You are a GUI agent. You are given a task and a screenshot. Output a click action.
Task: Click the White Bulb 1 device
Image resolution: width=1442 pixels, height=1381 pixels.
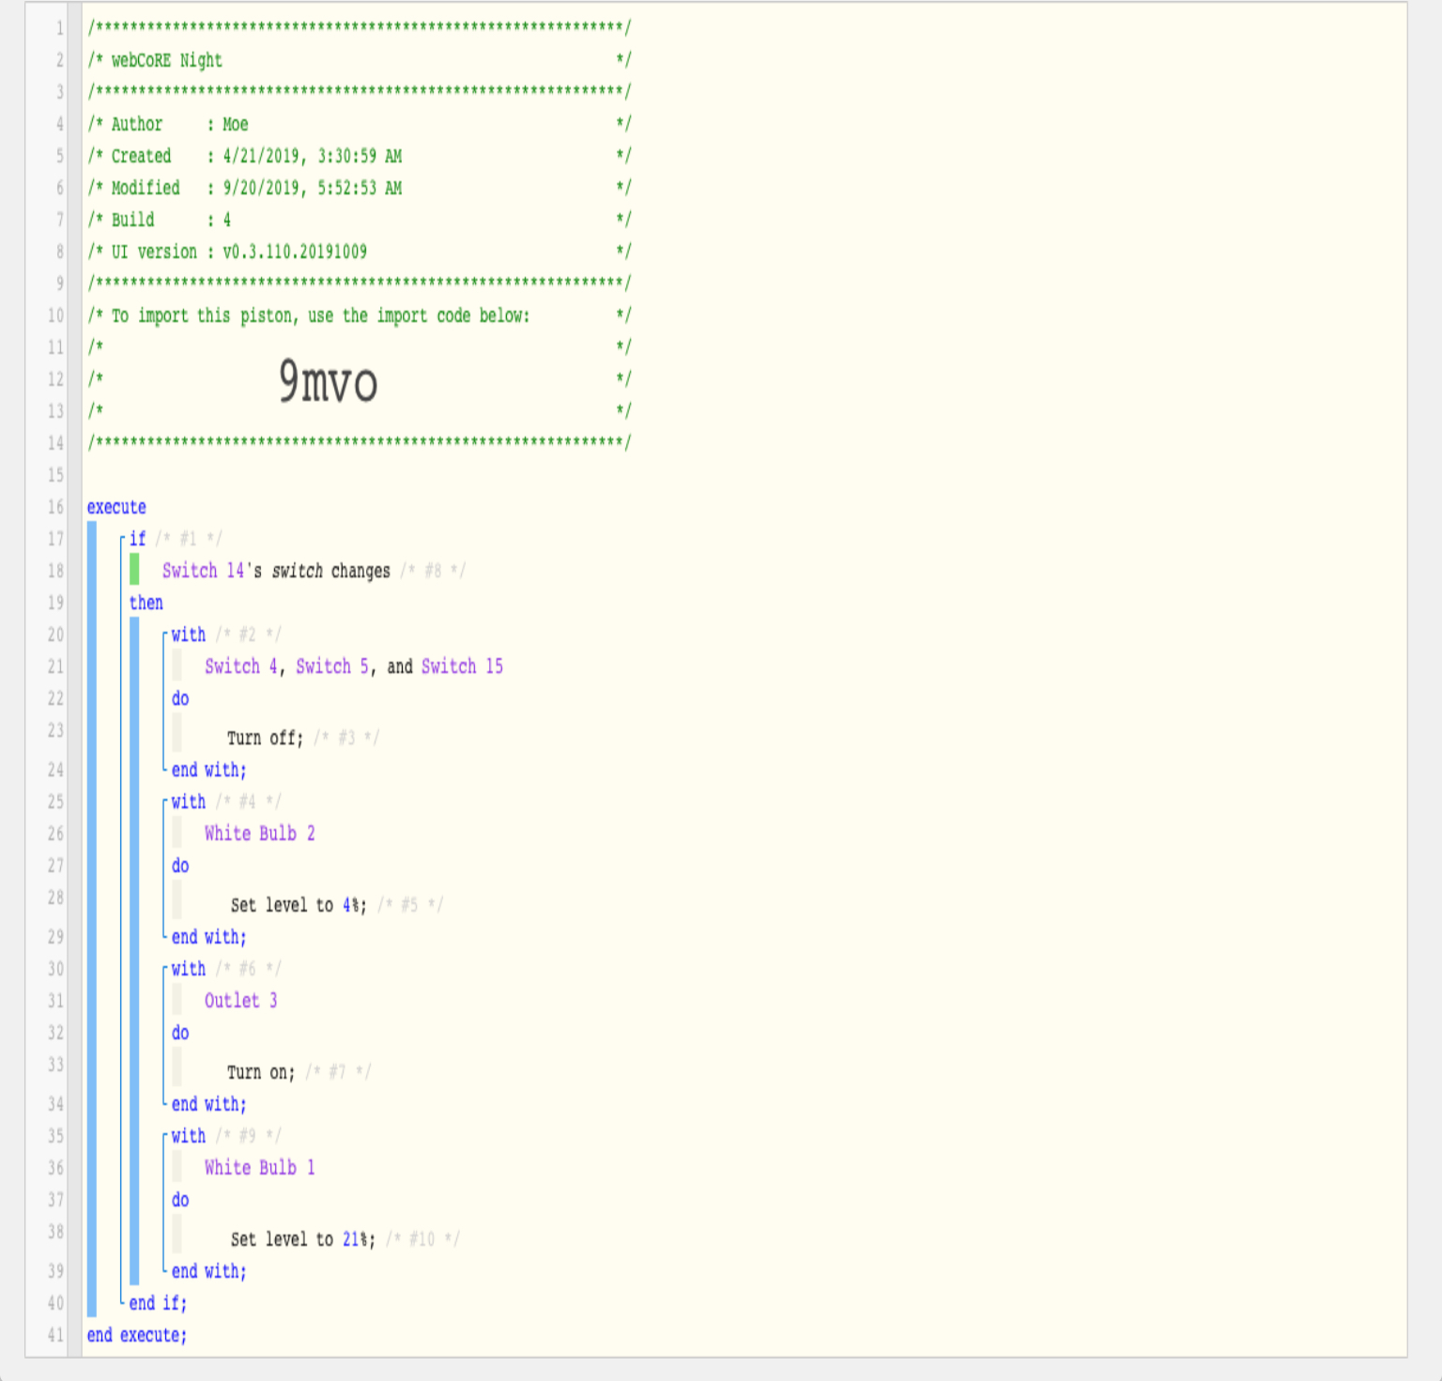coord(260,1168)
